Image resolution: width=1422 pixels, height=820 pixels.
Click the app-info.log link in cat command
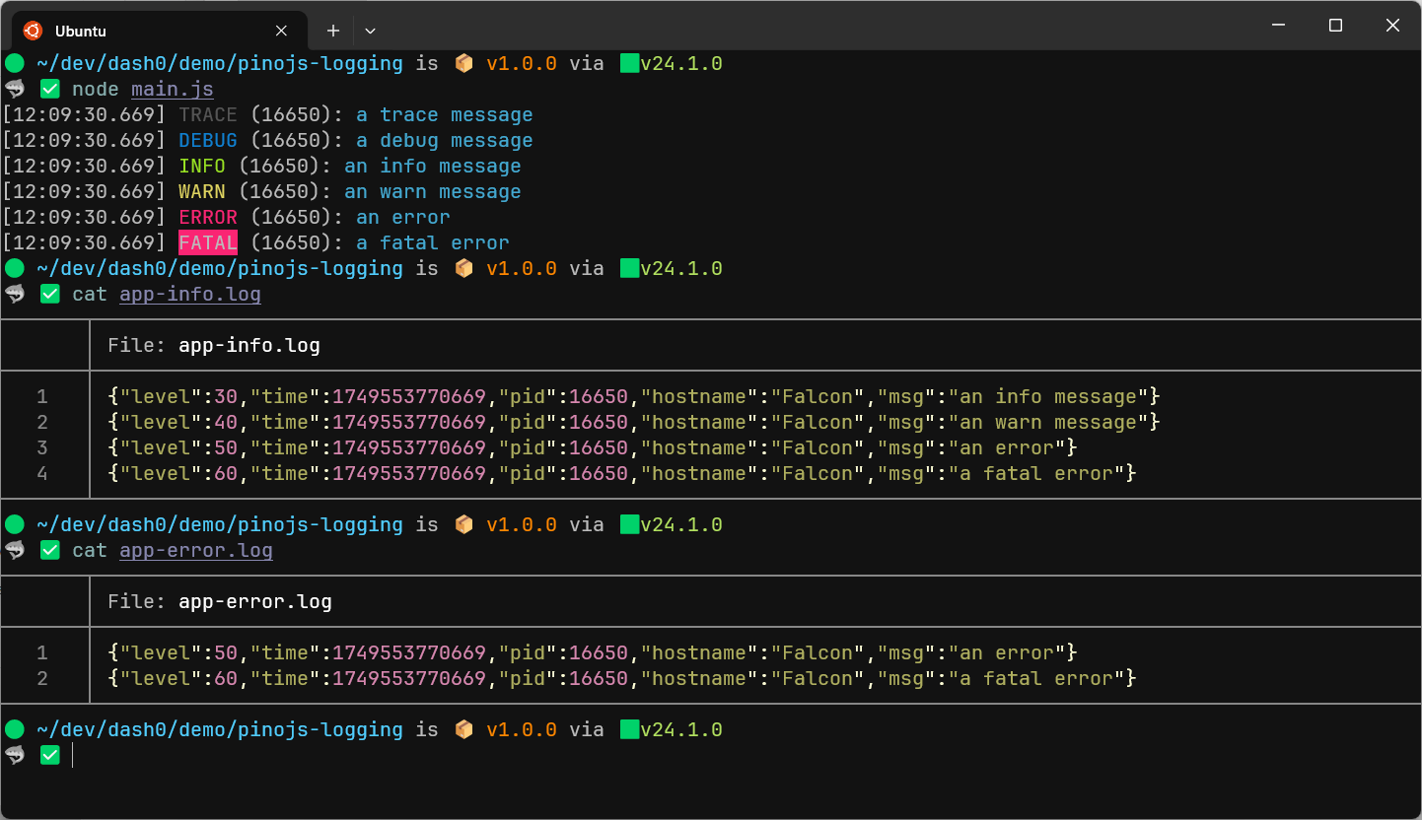point(190,295)
